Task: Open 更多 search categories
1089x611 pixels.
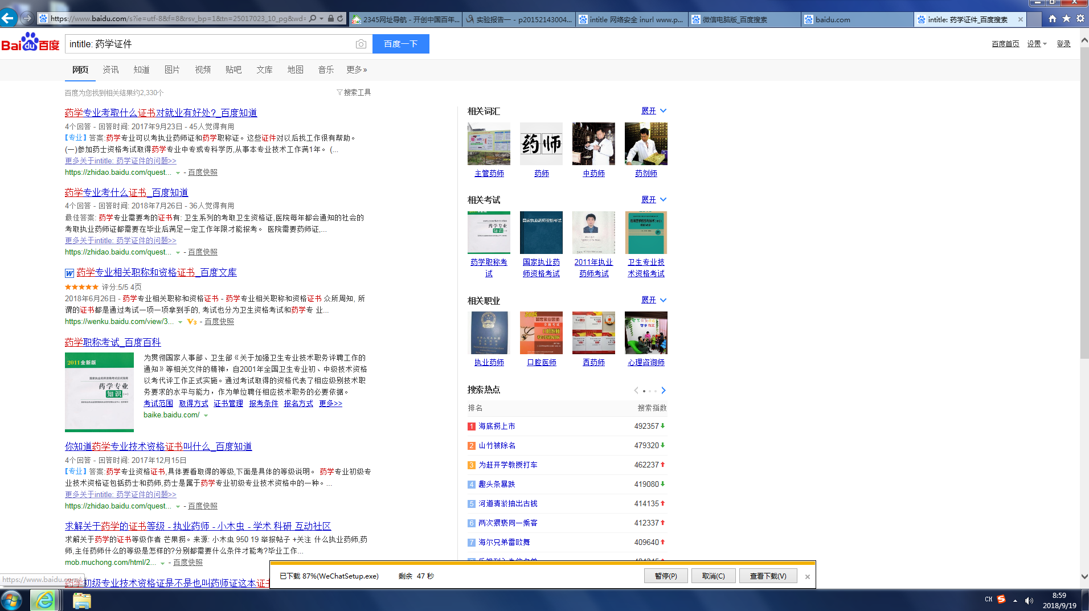Action: point(357,69)
